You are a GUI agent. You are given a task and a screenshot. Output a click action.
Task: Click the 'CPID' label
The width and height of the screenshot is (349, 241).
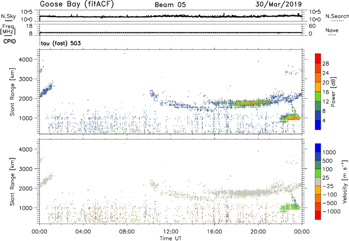pos(10,41)
